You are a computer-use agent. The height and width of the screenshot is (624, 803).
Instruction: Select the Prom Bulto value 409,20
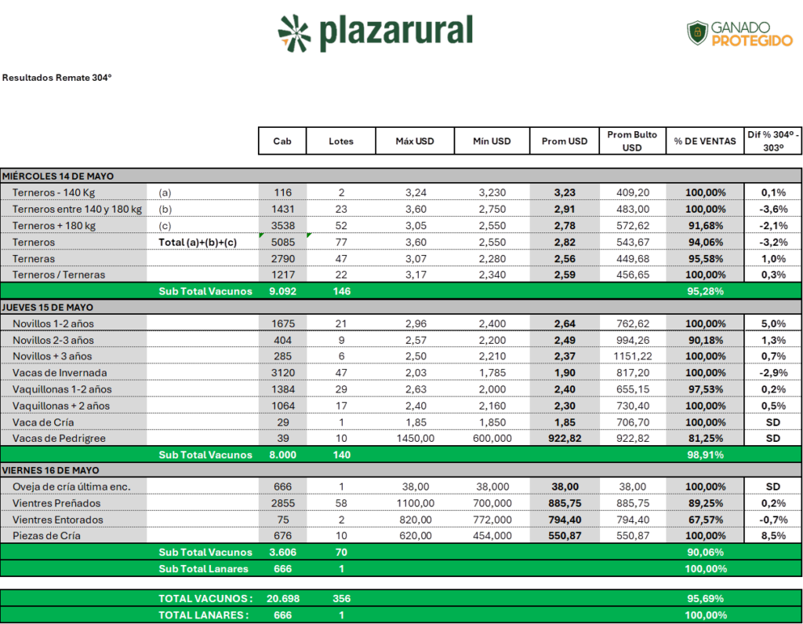click(633, 193)
